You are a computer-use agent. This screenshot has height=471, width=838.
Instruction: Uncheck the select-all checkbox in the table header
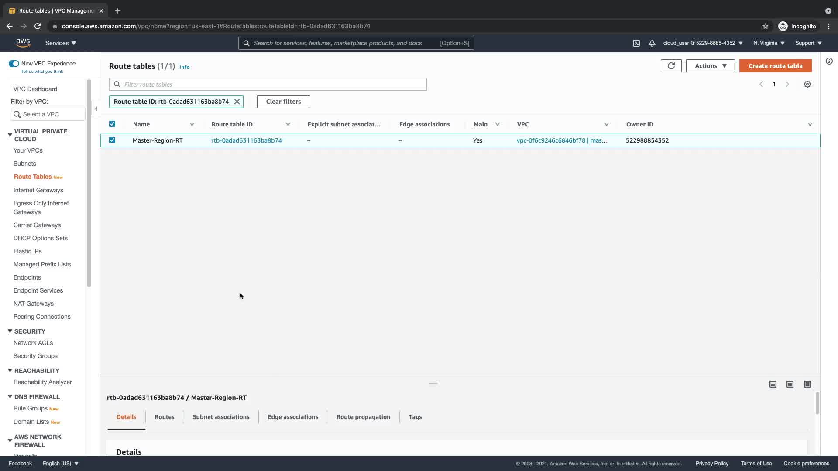[x=112, y=124]
